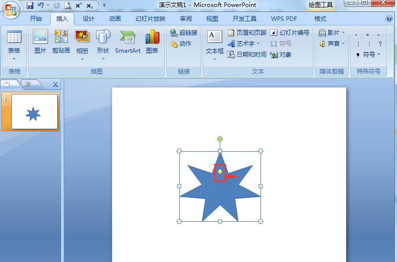The height and width of the screenshot is (262, 397).
Task: Click the Office button logo
Action: point(10,10)
